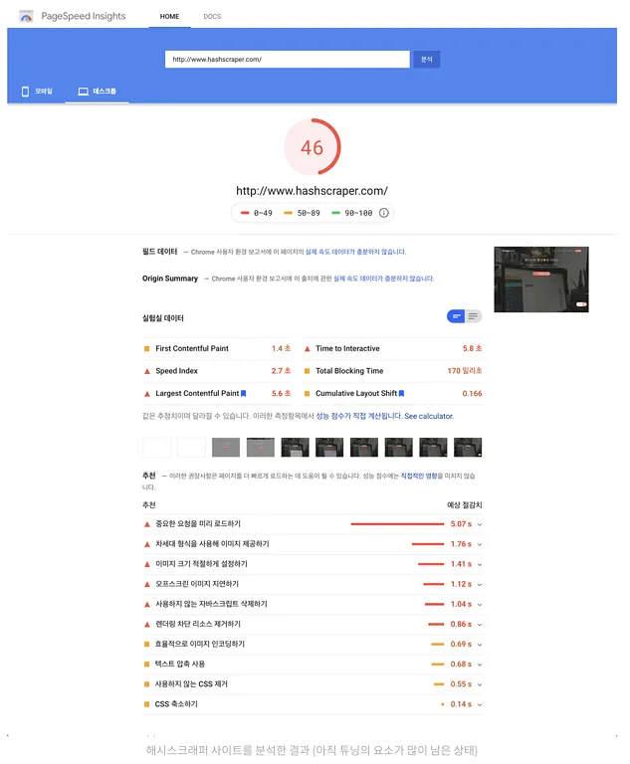Click bookmark icon next to Cumulative Layout Shift

(x=401, y=394)
